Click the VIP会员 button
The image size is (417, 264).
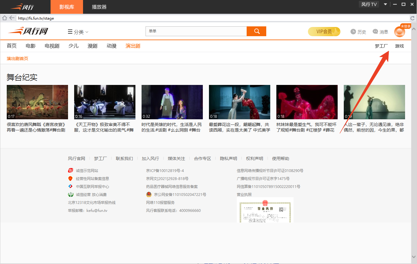point(324,32)
